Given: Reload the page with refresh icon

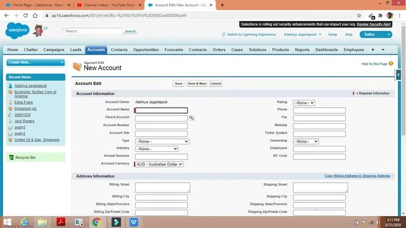Looking at the screenshot, I should (x=25, y=15).
